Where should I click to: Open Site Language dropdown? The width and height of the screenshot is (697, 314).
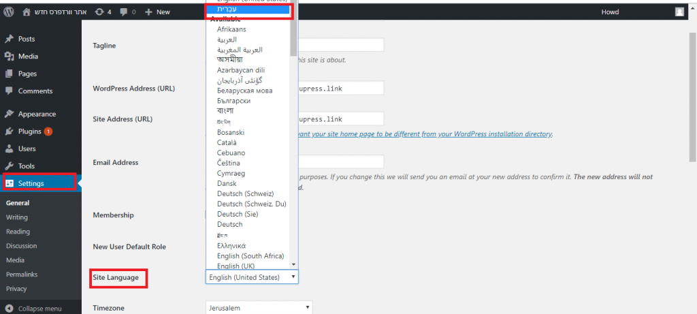click(252, 277)
